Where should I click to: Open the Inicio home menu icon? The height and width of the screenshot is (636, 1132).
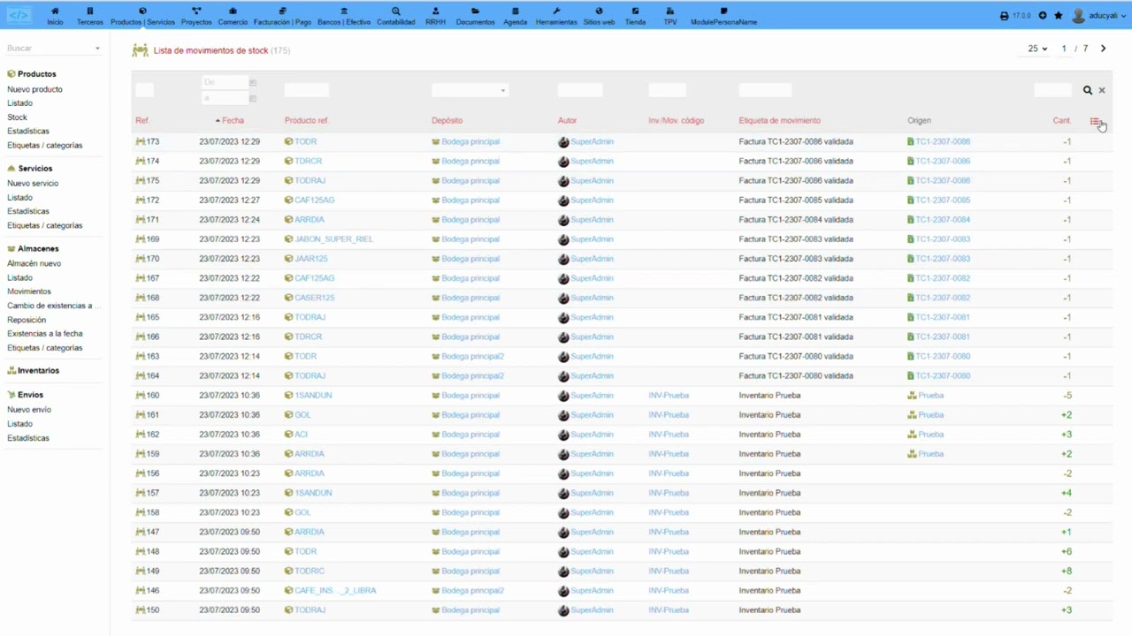(55, 11)
